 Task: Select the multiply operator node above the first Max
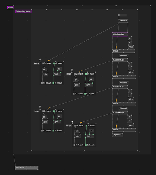tap(130, 43)
